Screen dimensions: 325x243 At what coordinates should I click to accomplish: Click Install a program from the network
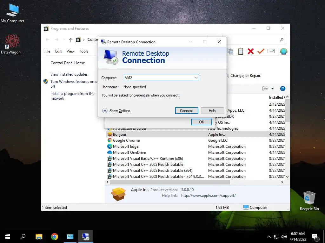point(72,96)
